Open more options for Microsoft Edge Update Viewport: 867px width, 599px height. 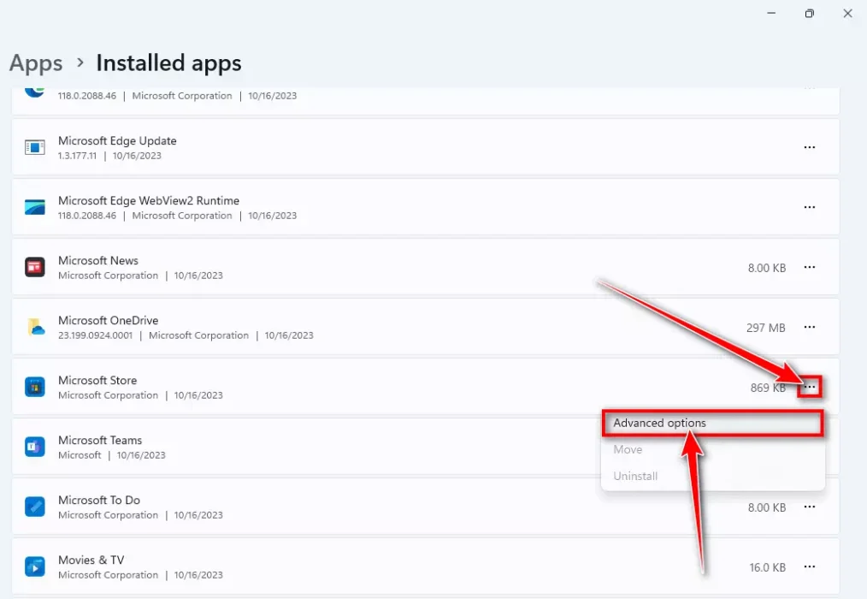click(x=810, y=147)
